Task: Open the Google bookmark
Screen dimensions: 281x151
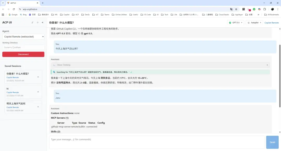Action: [13, 15]
